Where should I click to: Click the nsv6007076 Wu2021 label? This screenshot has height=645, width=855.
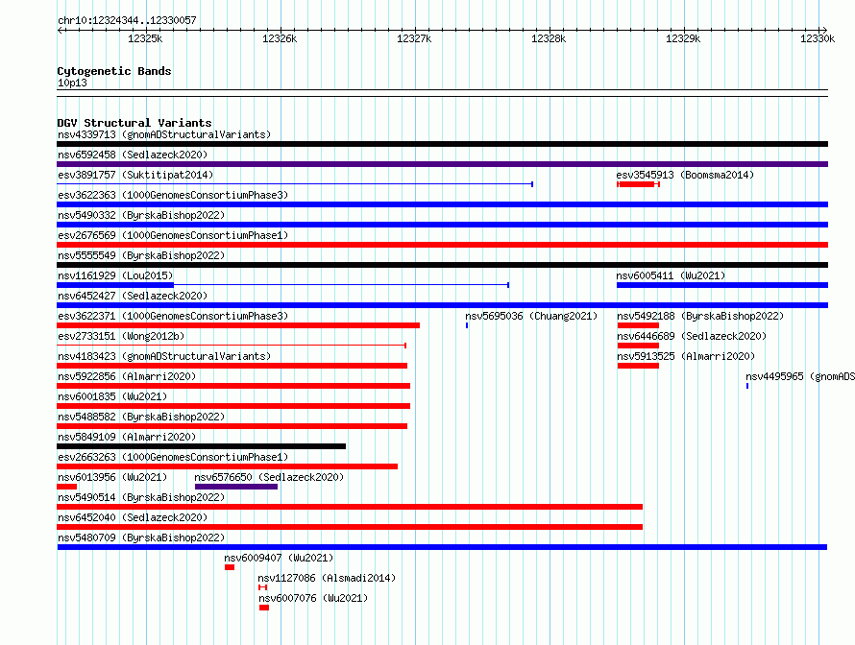point(313,598)
